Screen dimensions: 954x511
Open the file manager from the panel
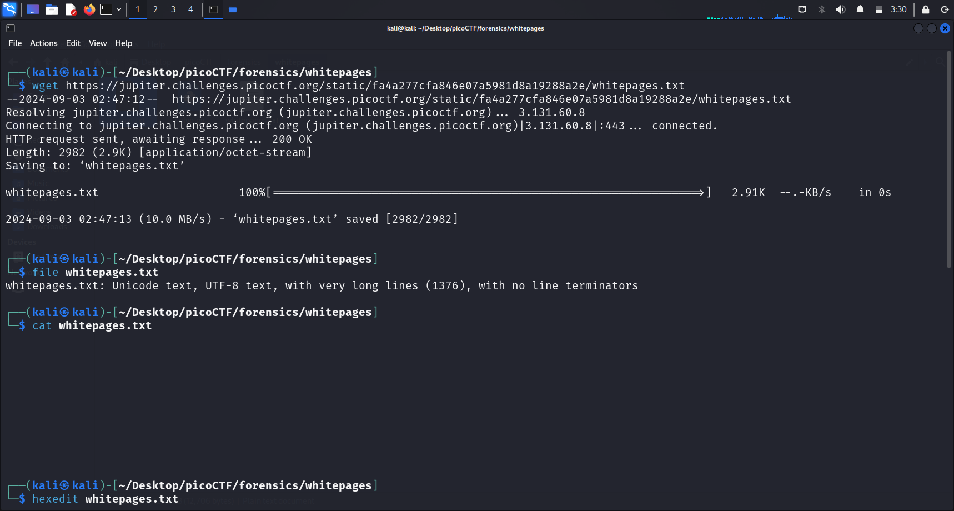(x=52, y=9)
